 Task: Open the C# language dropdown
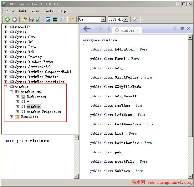pyautogui.click(x=103, y=19)
